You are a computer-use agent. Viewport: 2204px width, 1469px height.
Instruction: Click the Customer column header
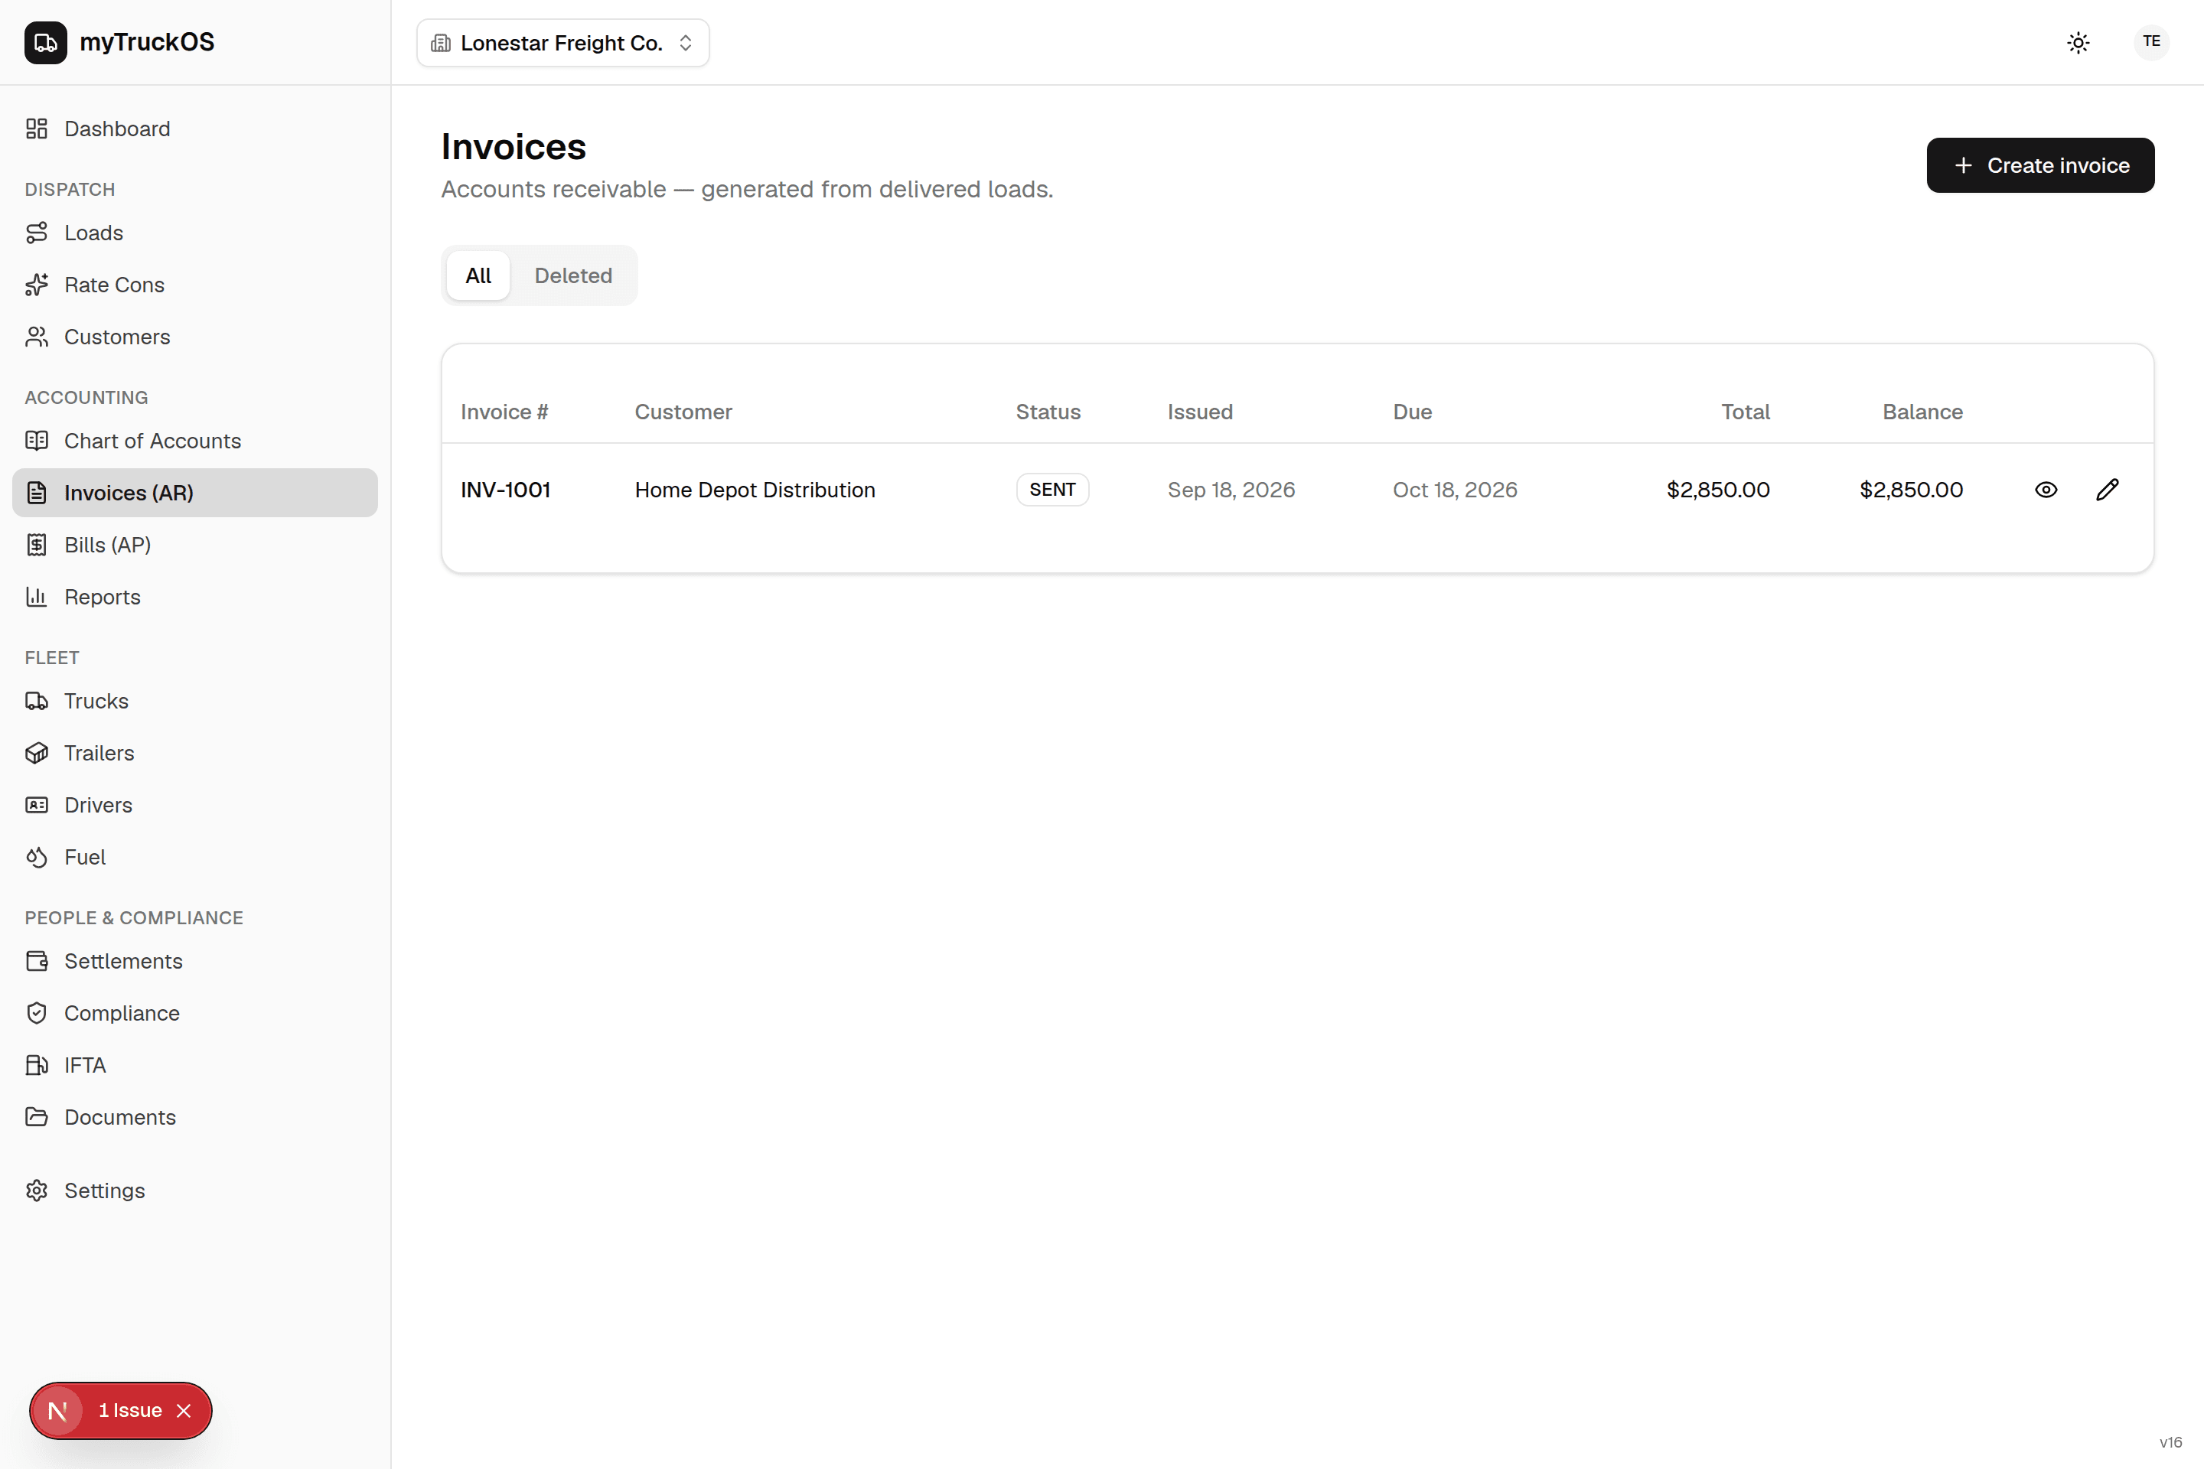683,412
